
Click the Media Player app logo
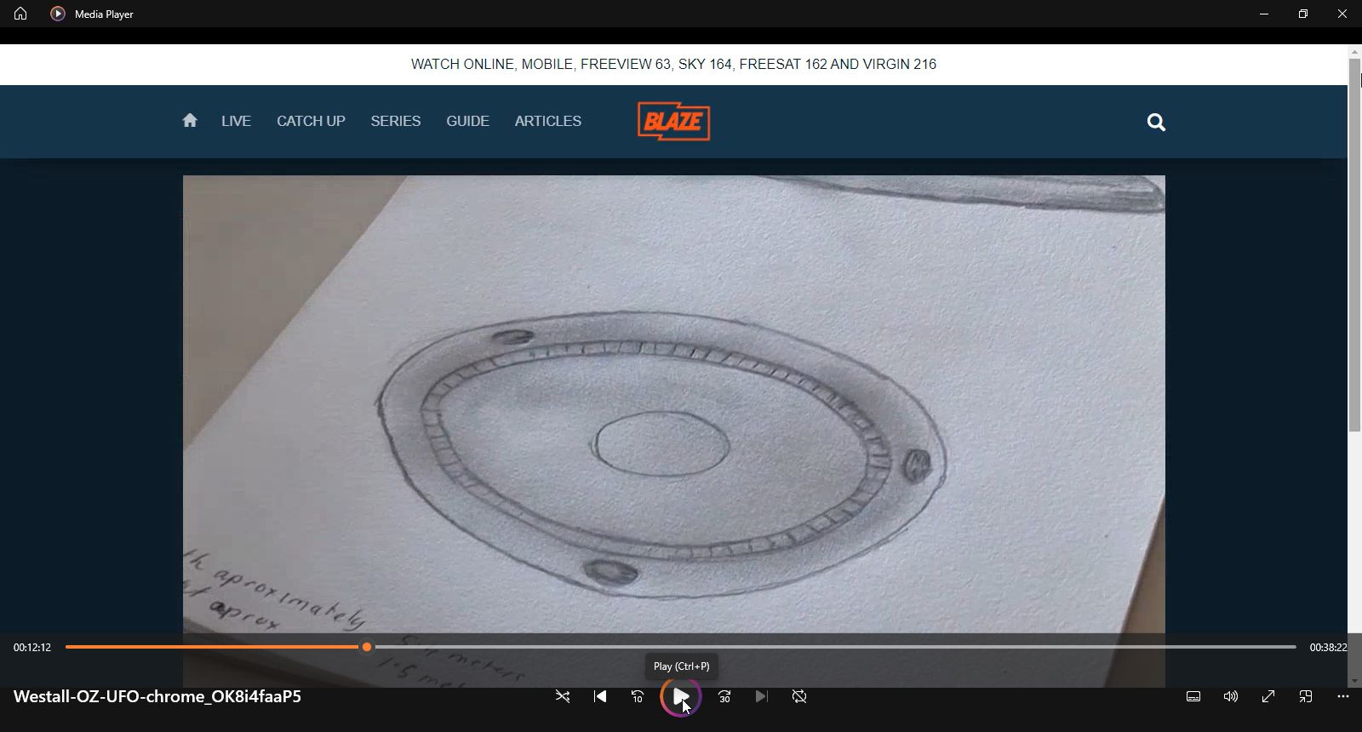click(x=58, y=14)
